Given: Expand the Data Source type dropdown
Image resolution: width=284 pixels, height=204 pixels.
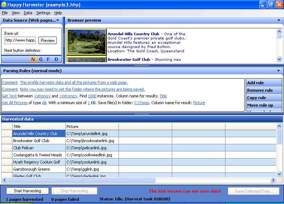Looking at the screenshot, I should [58, 20].
